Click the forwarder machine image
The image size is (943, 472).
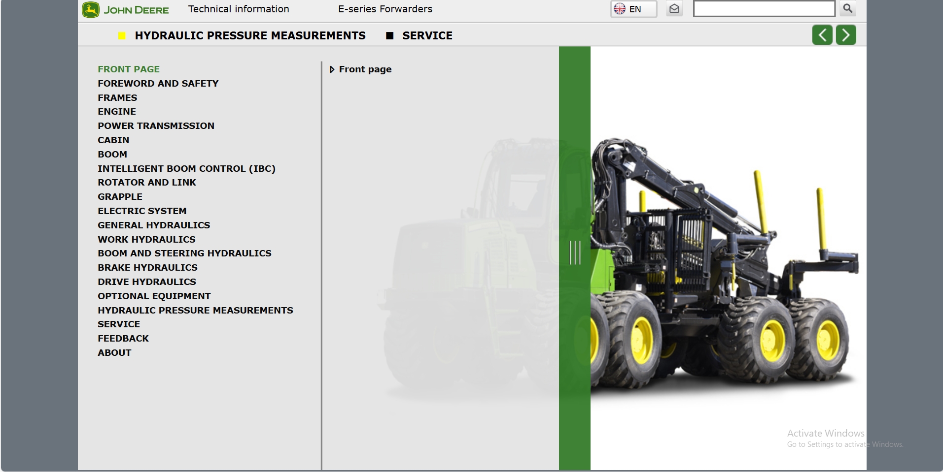725,266
